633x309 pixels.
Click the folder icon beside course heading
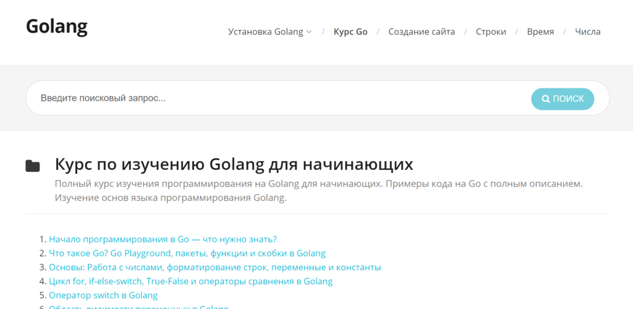coord(33,166)
